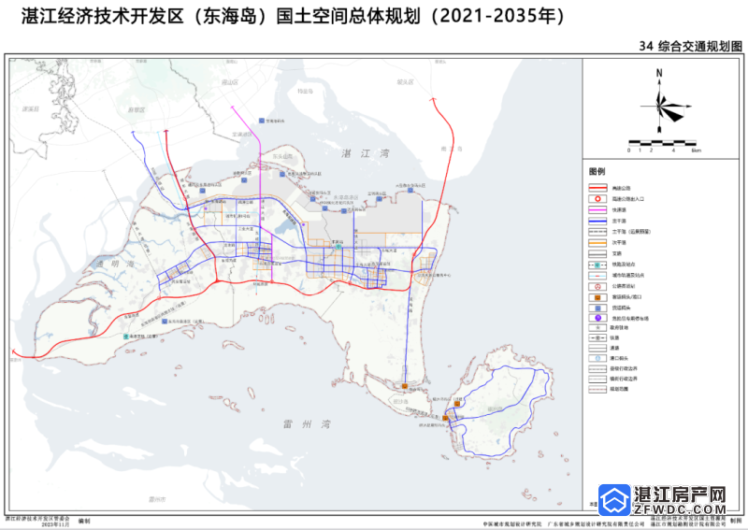
Task: Click the light-blue port wharf legend circle
Action: pyautogui.click(x=597, y=358)
